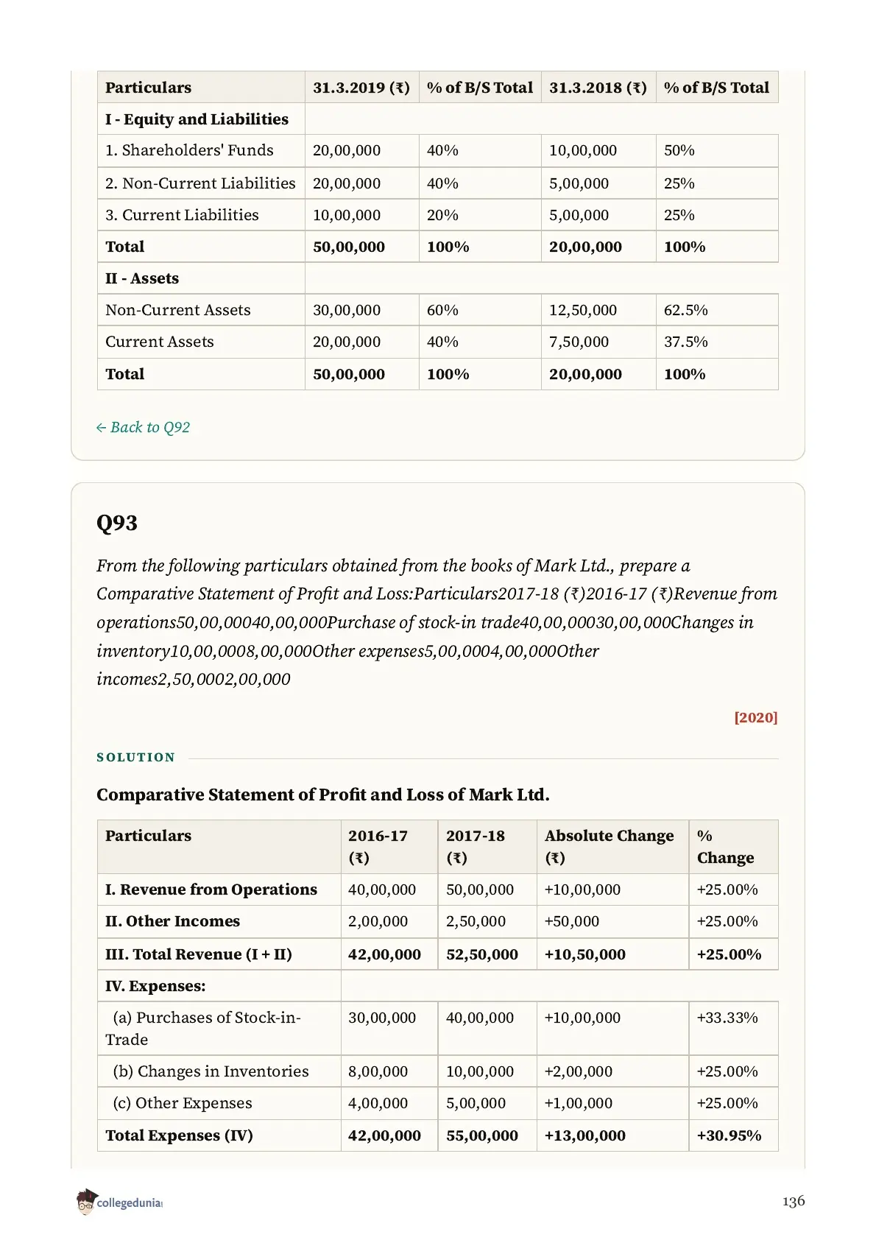Click the Changes in Inventories row label

point(211,1071)
